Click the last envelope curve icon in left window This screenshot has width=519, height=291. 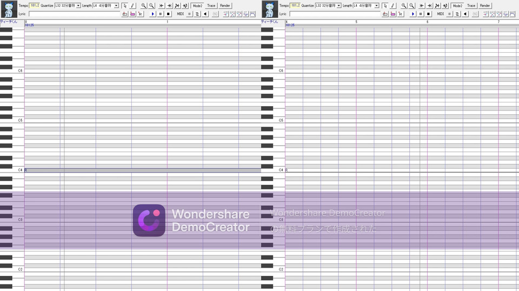(252, 14)
